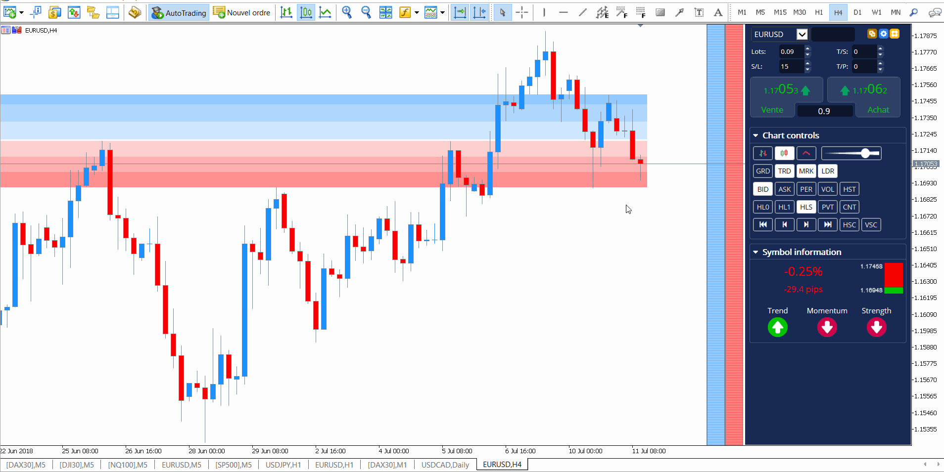This screenshot has height=472, width=944.
Task: Select the Trendline drawing tool
Action: [x=582, y=12]
